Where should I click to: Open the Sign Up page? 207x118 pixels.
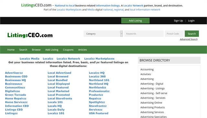[x=178, y=21]
